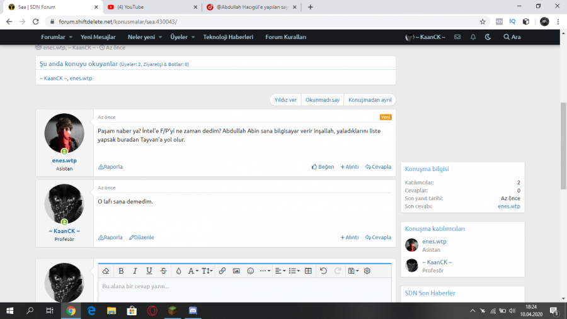Open the smiley emoji picker
This screenshot has height=319, width=567.
coord(250,271)
